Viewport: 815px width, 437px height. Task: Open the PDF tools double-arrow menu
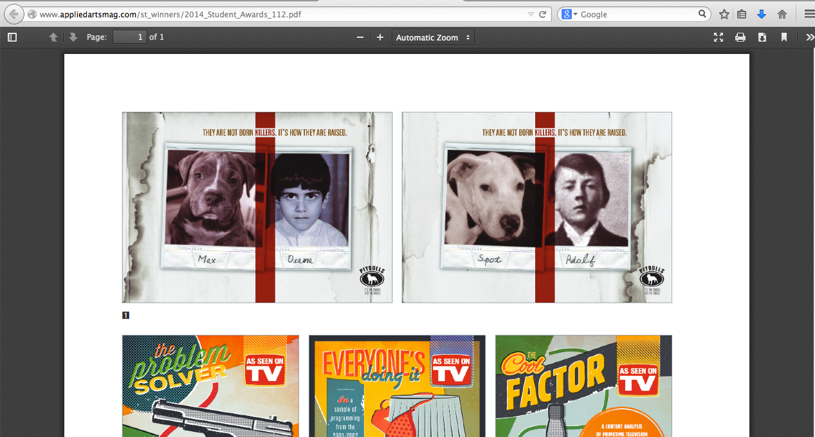(809, 37)
